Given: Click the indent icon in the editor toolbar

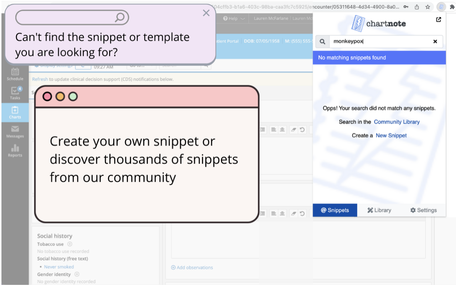Looking at the screenshot, I should click(262, 129).
